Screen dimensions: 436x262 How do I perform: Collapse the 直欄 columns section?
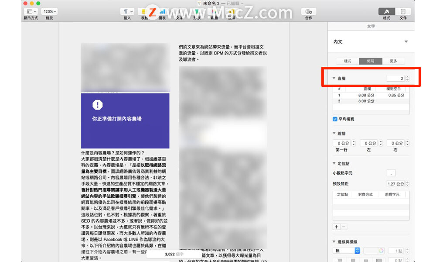click(x=334, y=79)
